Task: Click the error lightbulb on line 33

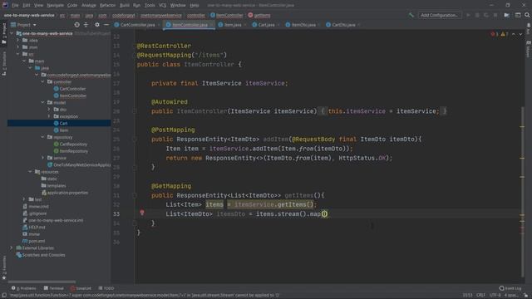Action: (x=142, y=213)
